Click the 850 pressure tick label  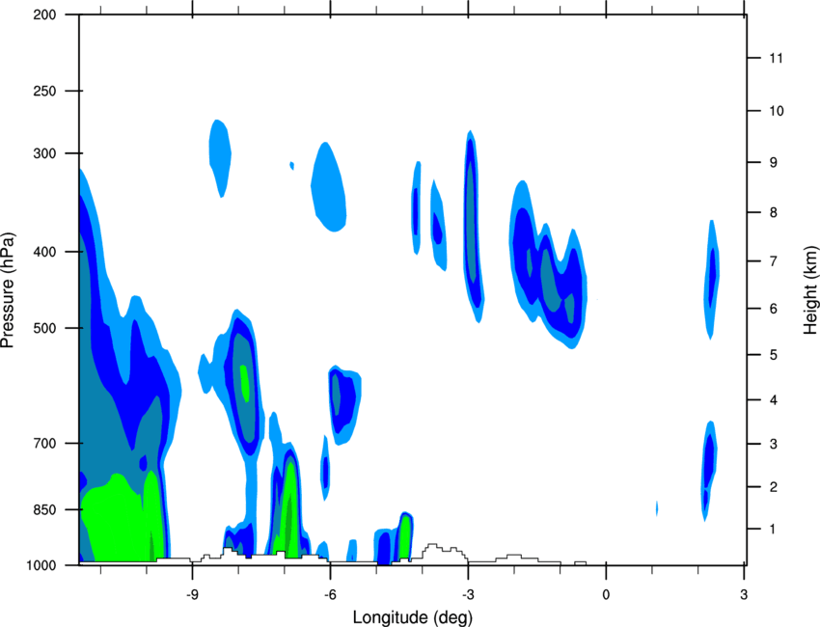coord(44,509)
